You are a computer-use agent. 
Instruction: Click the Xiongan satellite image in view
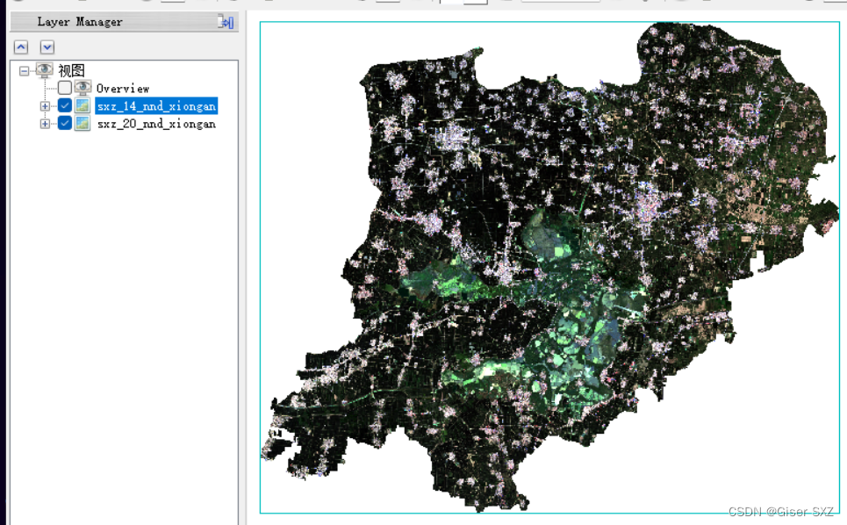coord(549,268)
